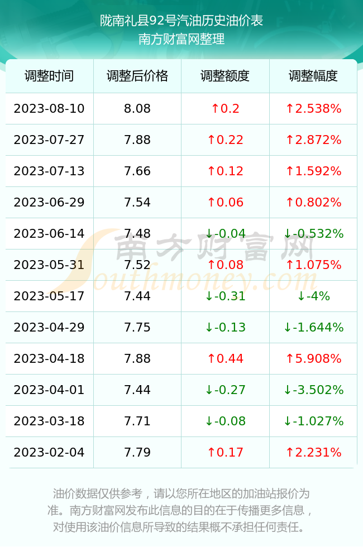This screenshot has width=363, height=547.
Task: Click the 调整后价格 column header
Action: (137, 76)
